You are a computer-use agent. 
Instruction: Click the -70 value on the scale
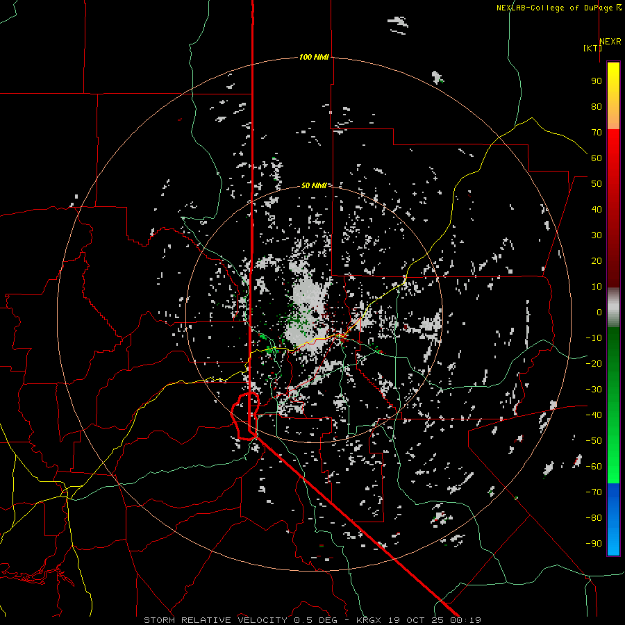[594, 492]
